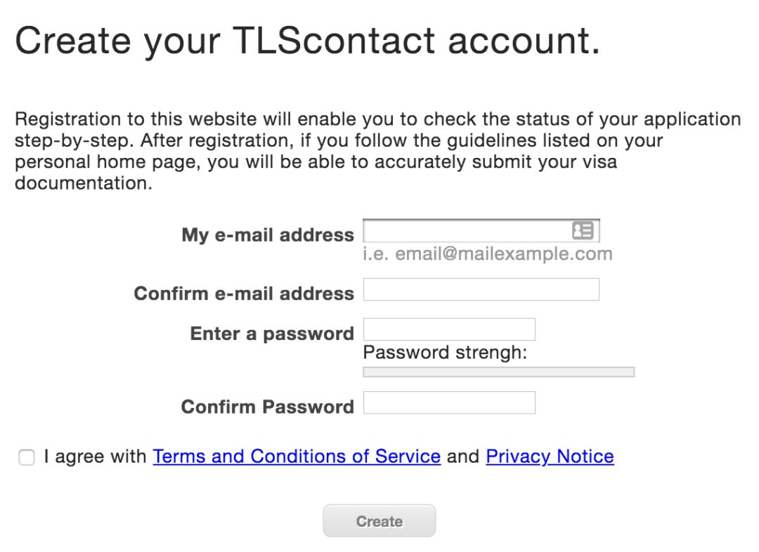Click the "Create your TLScontact account." heading
Viewport: 759px width, 552px height.
coord(307,41)
